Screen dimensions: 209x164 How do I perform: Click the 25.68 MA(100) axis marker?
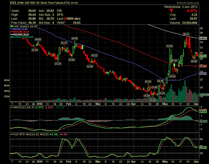(203, 66)
